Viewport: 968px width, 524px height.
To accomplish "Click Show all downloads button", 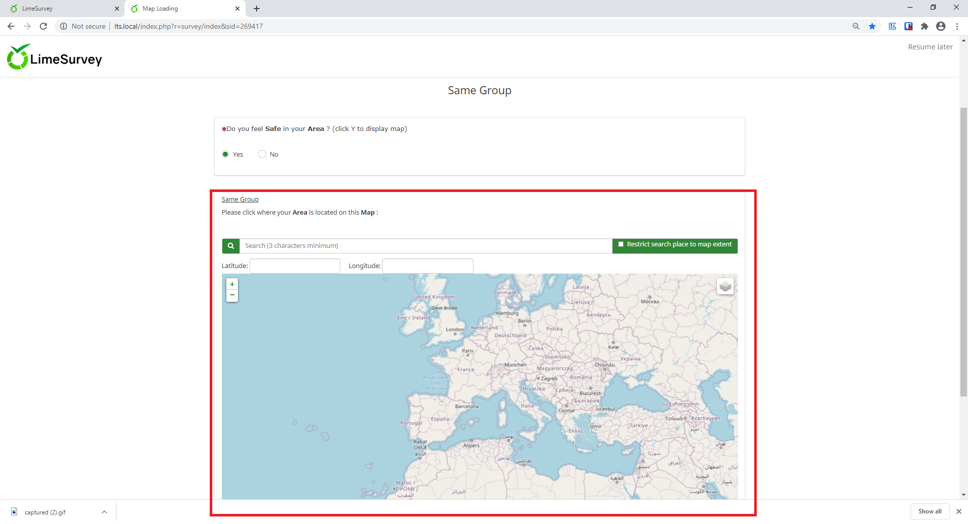I will pos(929,511).
